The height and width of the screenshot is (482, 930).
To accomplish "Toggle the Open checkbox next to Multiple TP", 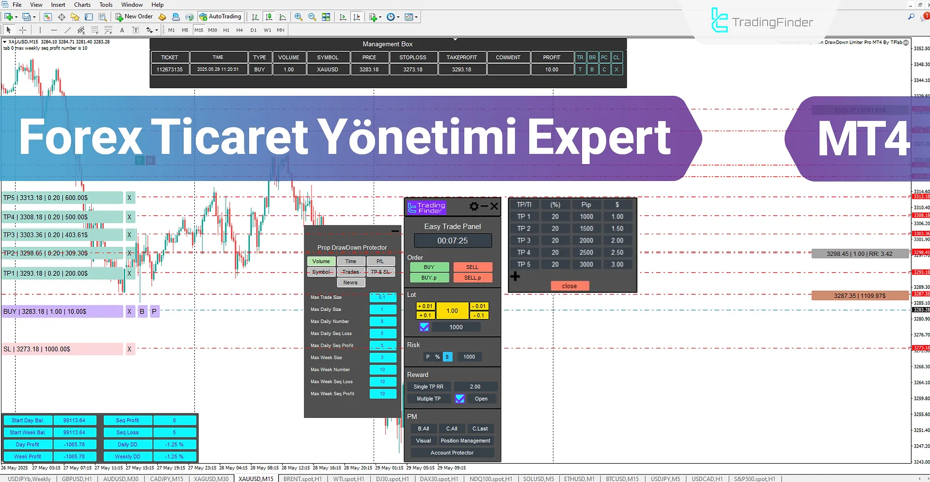I will tap(459, 398).
